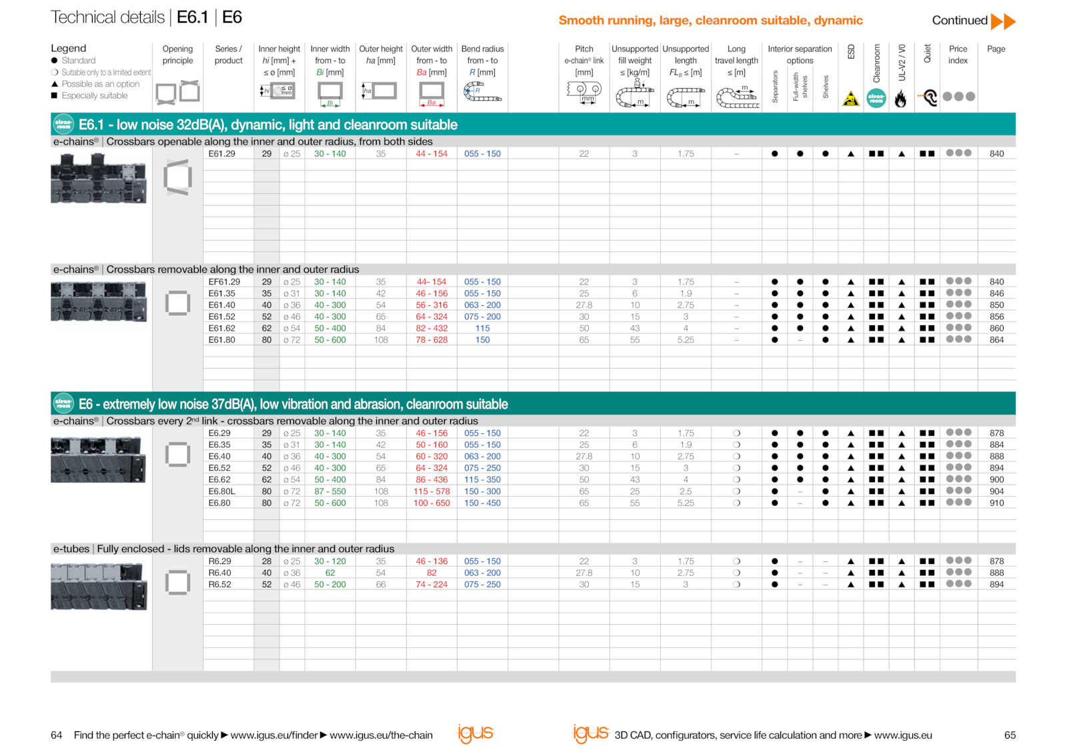The height and width of the screenshot is (754, 1067).
Task: Open www.igus.eu/finder link in footer
Action: (274, 735)
